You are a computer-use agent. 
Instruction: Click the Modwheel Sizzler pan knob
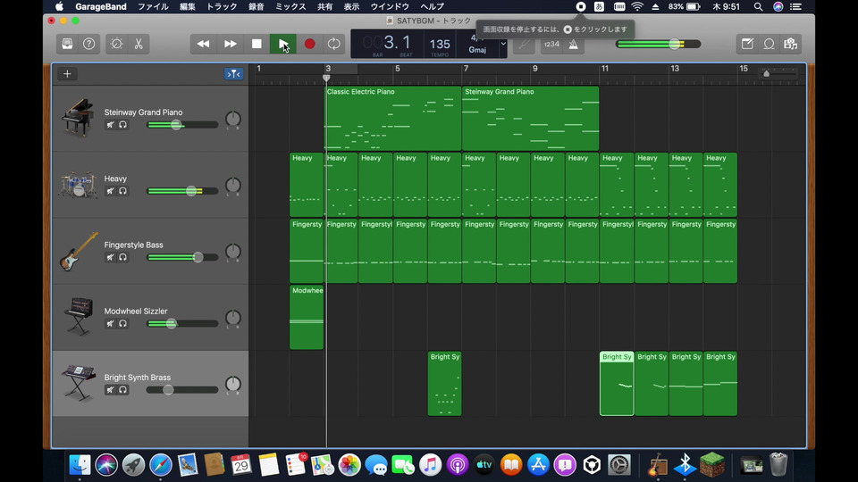(x=233, y=318)
